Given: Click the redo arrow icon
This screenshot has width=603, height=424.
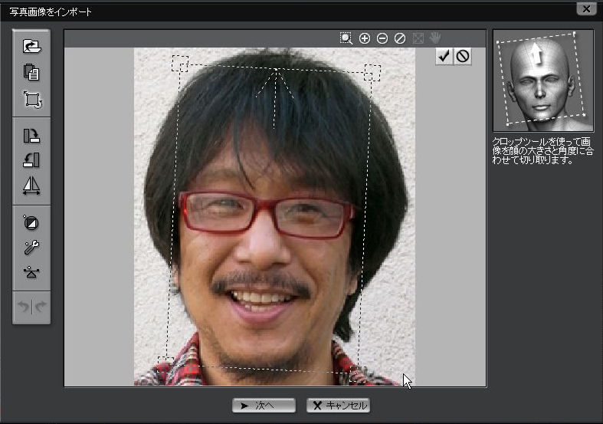Looking at the screenshot, I should (x=40, y=307).
